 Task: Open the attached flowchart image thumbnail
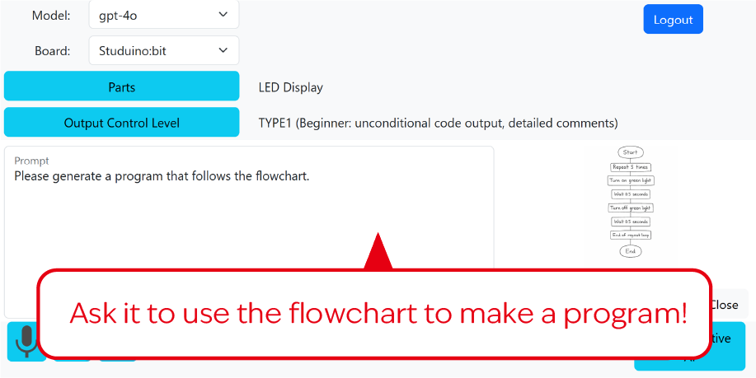pyautogui.click(x=630, y=203)
